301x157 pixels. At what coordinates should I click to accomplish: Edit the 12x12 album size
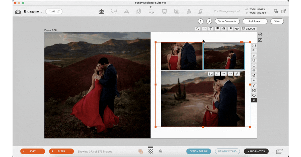pyautogui.click(x=54, y=12)
